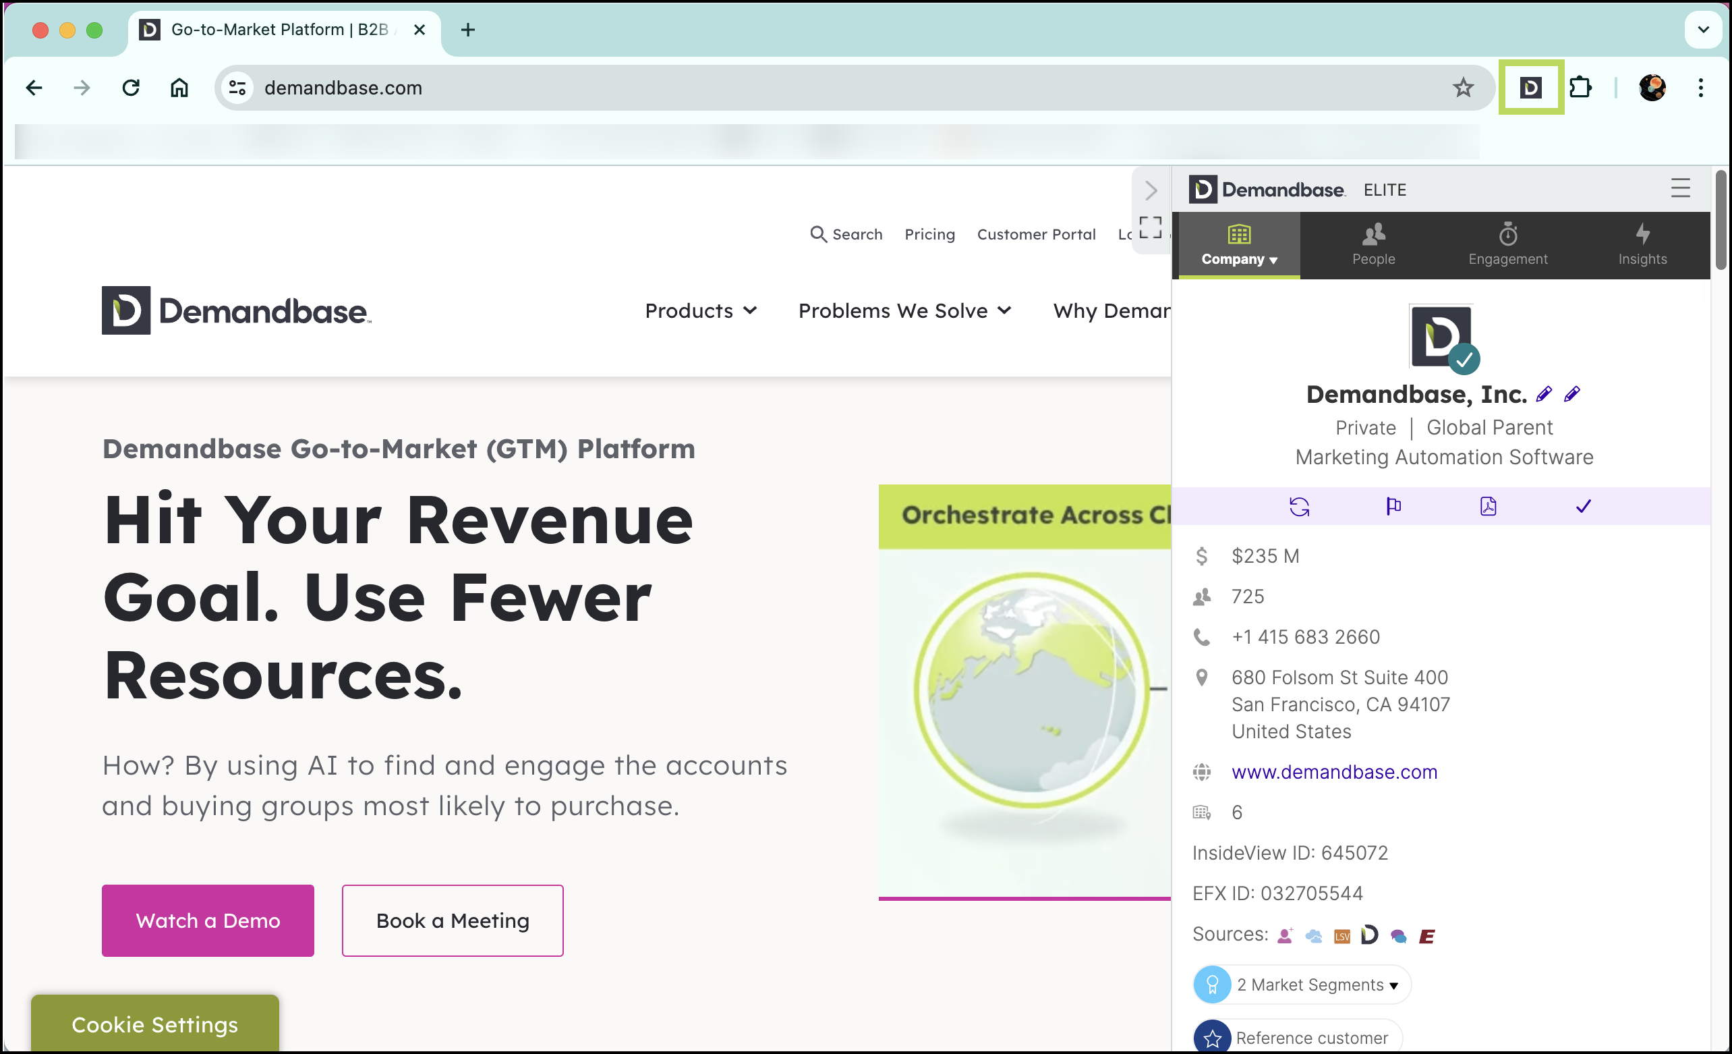Click the Demandbase D source icon

(1369, 935)
